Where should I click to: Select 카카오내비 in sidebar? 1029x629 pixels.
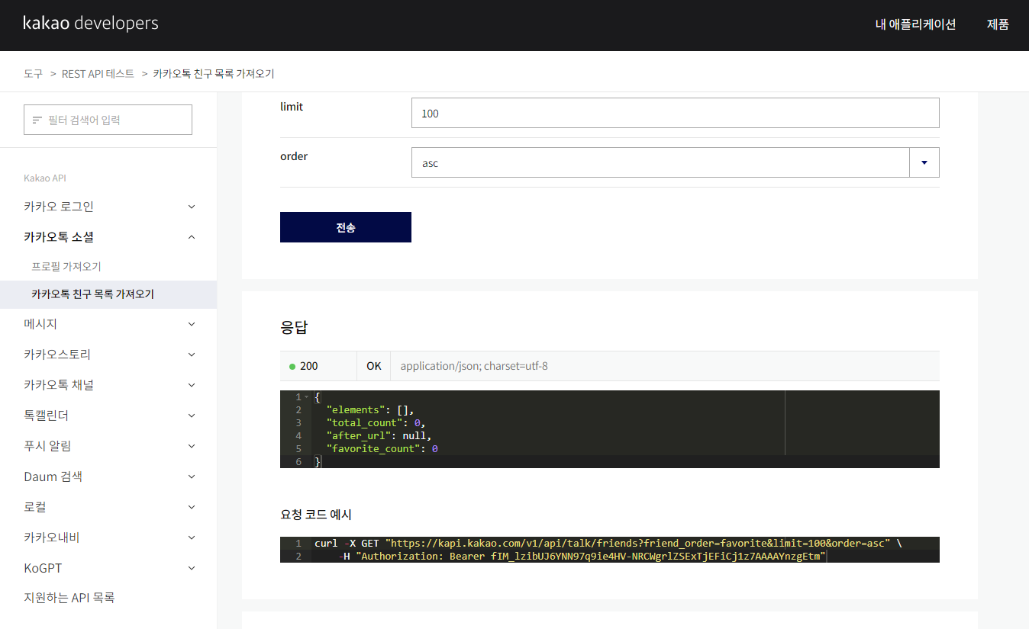52,538
